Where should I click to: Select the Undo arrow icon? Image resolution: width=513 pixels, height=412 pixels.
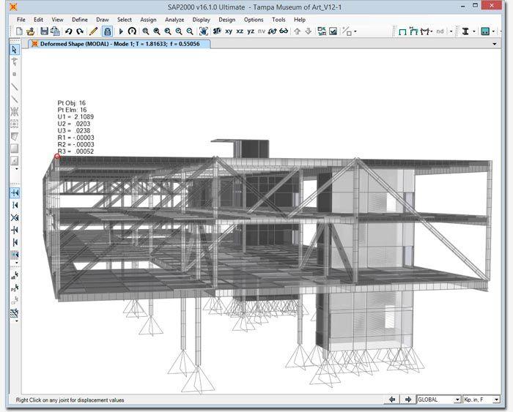pyautogui.click(x=68, y=31)
